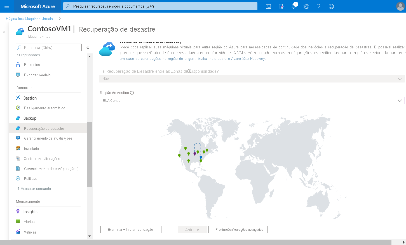Click the Políticas icon

tap(18, 178)
